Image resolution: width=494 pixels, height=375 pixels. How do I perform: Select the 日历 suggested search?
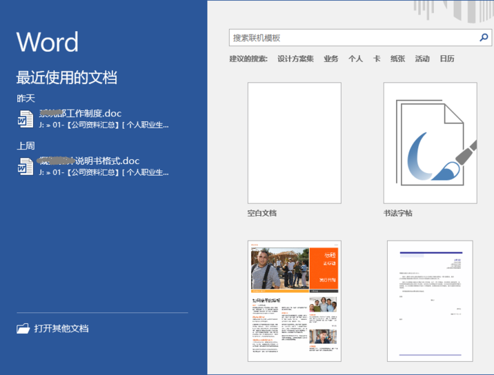(447, 59)
